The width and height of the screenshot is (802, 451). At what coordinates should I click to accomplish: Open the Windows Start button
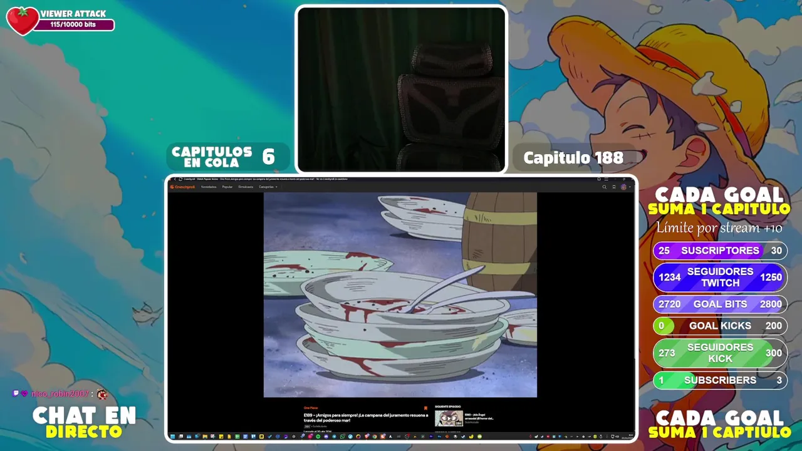(172, 437)
